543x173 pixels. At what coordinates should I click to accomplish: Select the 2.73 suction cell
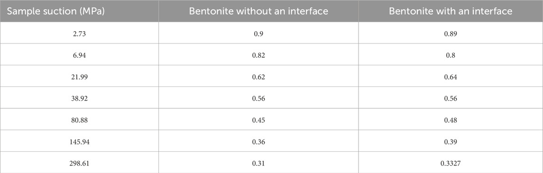[x=79, y=33]
